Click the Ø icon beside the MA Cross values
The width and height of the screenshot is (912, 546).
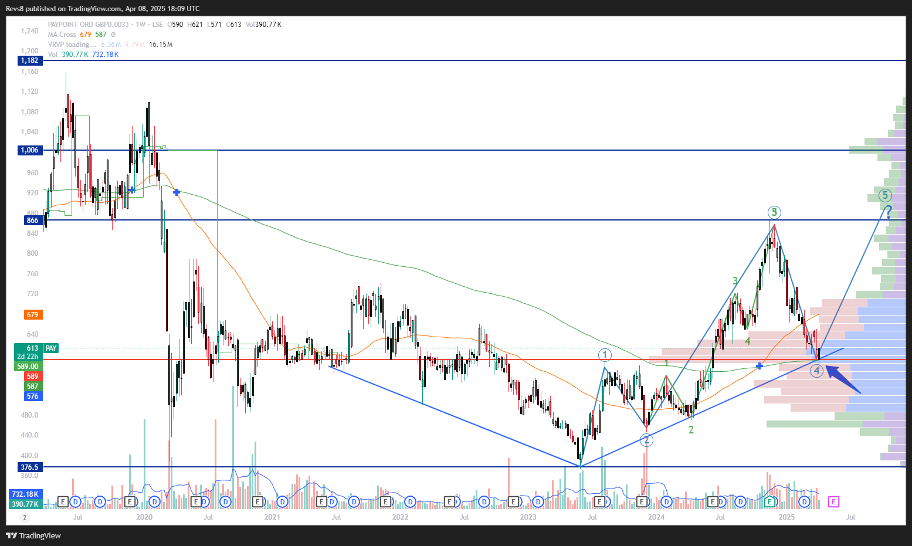pyautogui.click(x=114, y=34)
